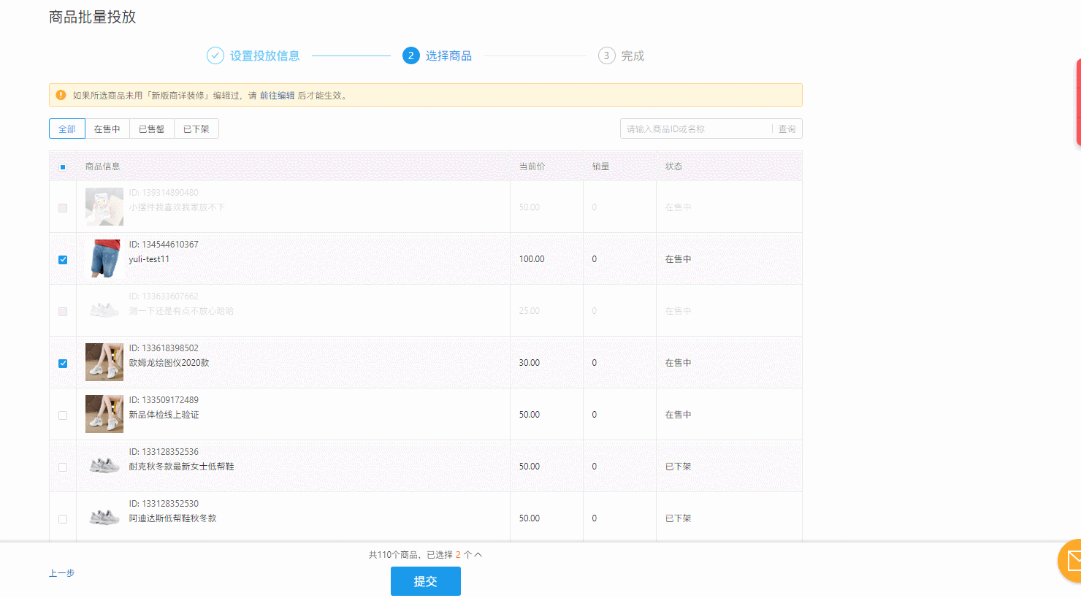Switch to the 在售中 filter tab

107,129
